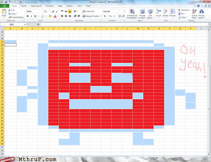Open the Fill dropdown
Image resolution: width=211 pixels, height=162 pixels.
181,13
